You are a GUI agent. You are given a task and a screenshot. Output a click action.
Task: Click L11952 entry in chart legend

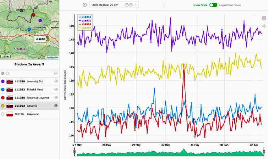click(x=85, y=28)
